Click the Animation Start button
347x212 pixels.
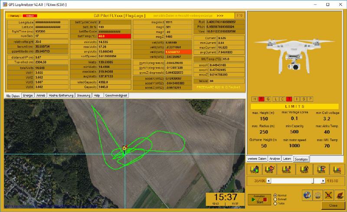click(259, 199)
